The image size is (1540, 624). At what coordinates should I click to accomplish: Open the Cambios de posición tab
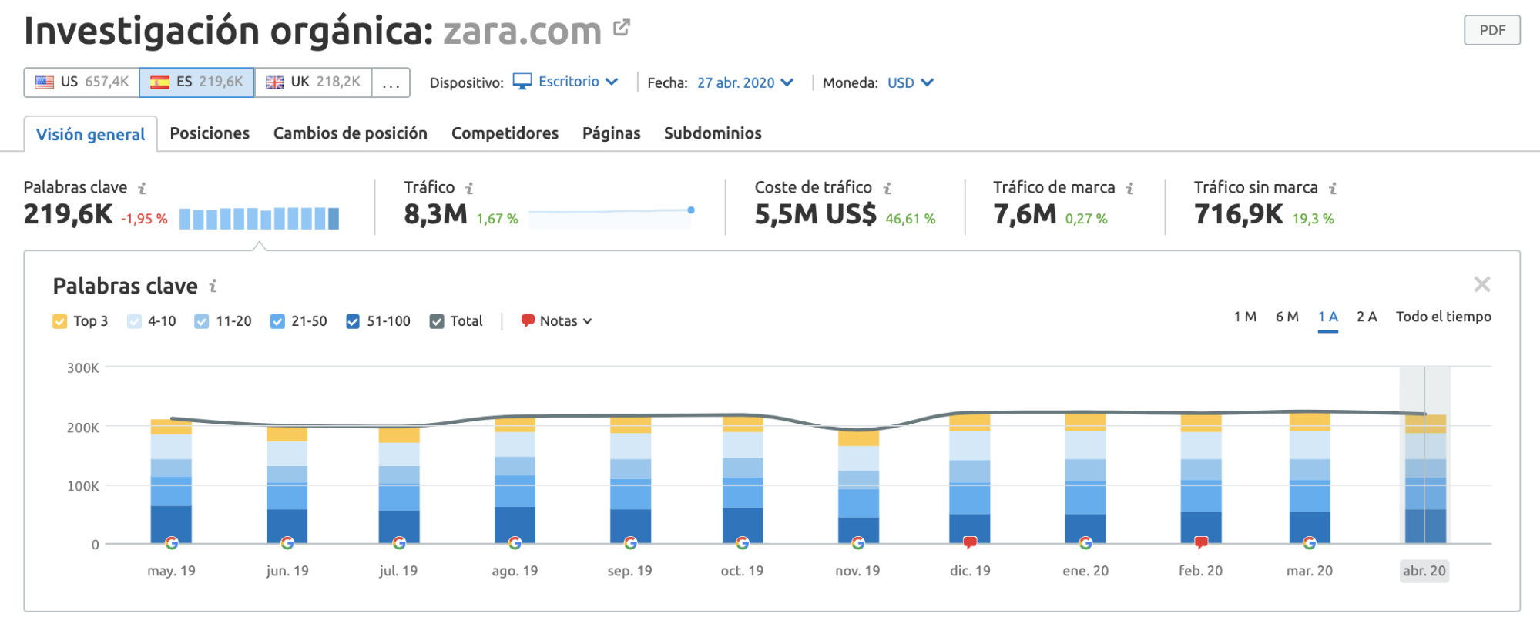tap(350, 133)
